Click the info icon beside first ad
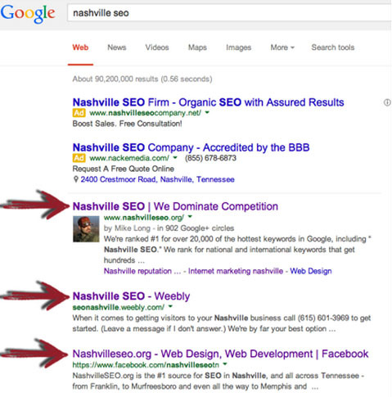392x397 pixels. (x=387, y=102)
